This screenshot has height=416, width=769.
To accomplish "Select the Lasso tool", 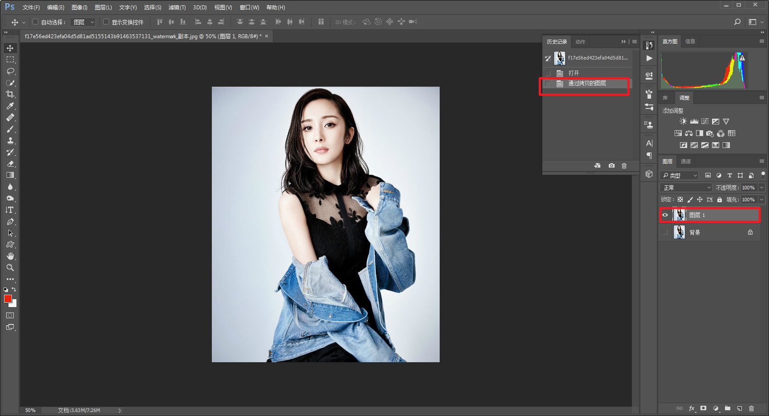I will [10, 71].
